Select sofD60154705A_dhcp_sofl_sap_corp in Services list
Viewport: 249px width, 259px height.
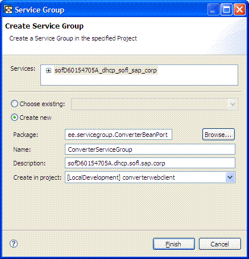[x=106, y=70]
